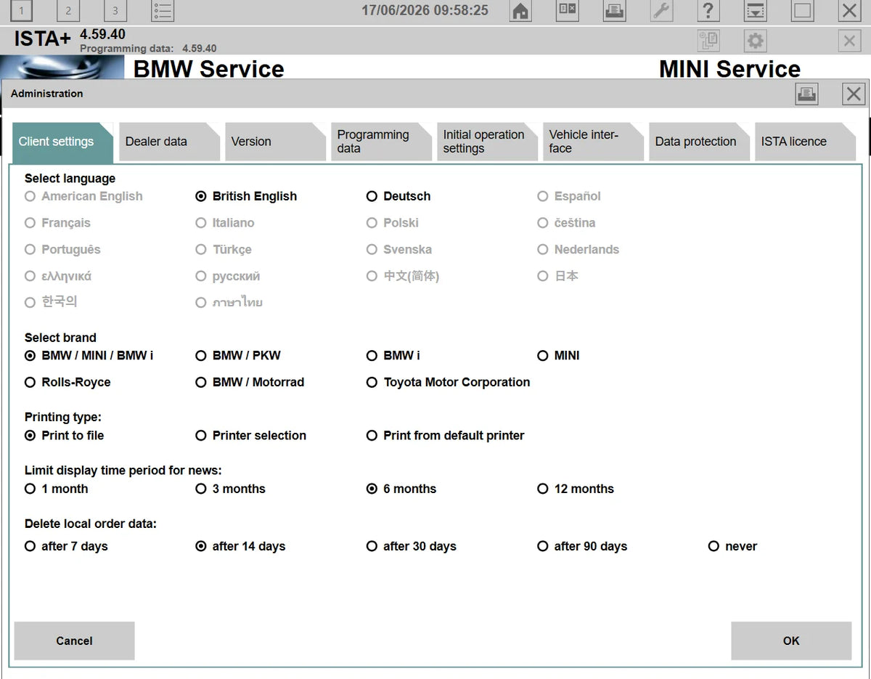The height and width of the screenshot is (679, 871).
Task: Click the greyed gear settings icon
Action: click(x=756, y=41)
